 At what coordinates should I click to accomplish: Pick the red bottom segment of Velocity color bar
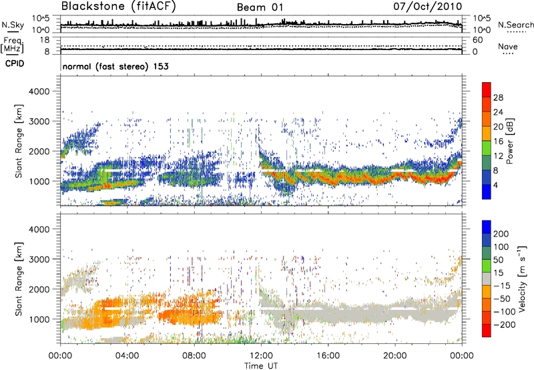(487, 331)
